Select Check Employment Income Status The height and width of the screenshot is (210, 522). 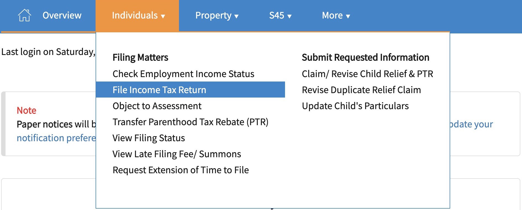click(x=183, y=74)
